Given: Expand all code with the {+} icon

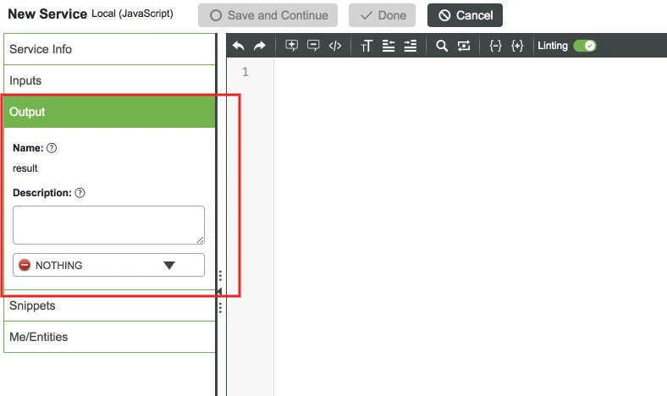Looking at the screenshot, I should pyautogui.click(x=517, y=46).
